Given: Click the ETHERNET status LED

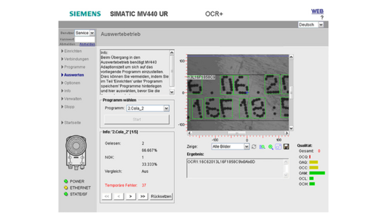Looking at the screenshot, I should [x=66, y=187].
